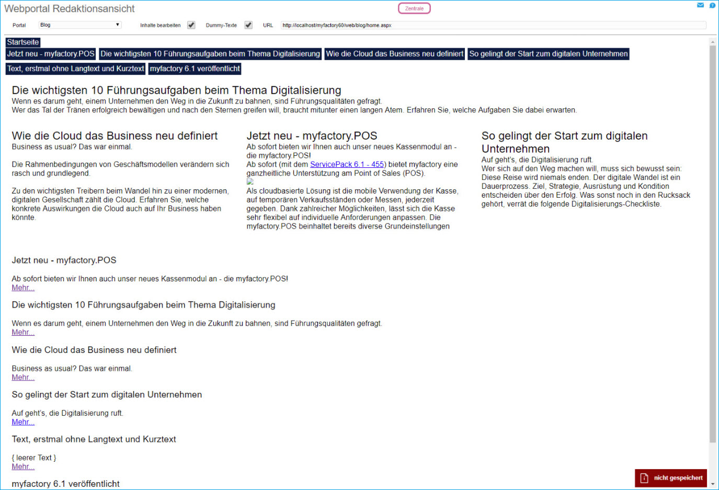Open nav item 'So gelingt der Start zum digitalen Unternehmen'
Image resolution: width=719 pixels, height=490 pixels.
(x=549, y=54)
